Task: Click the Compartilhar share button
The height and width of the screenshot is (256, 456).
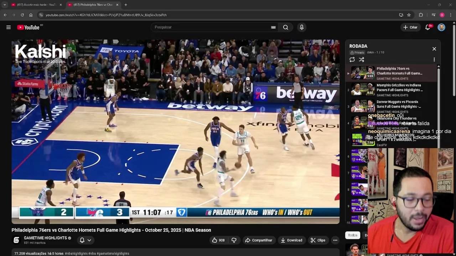Action: 259,240
